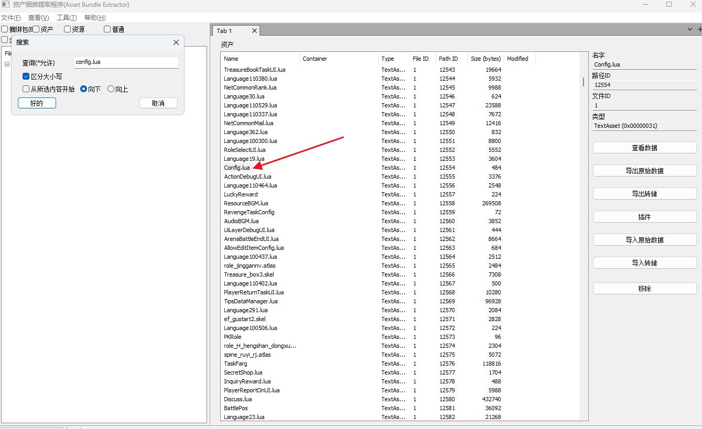Click the Asset Bundle Extractor app icon
Screen dimensions: 702x429
click(5, 5)
